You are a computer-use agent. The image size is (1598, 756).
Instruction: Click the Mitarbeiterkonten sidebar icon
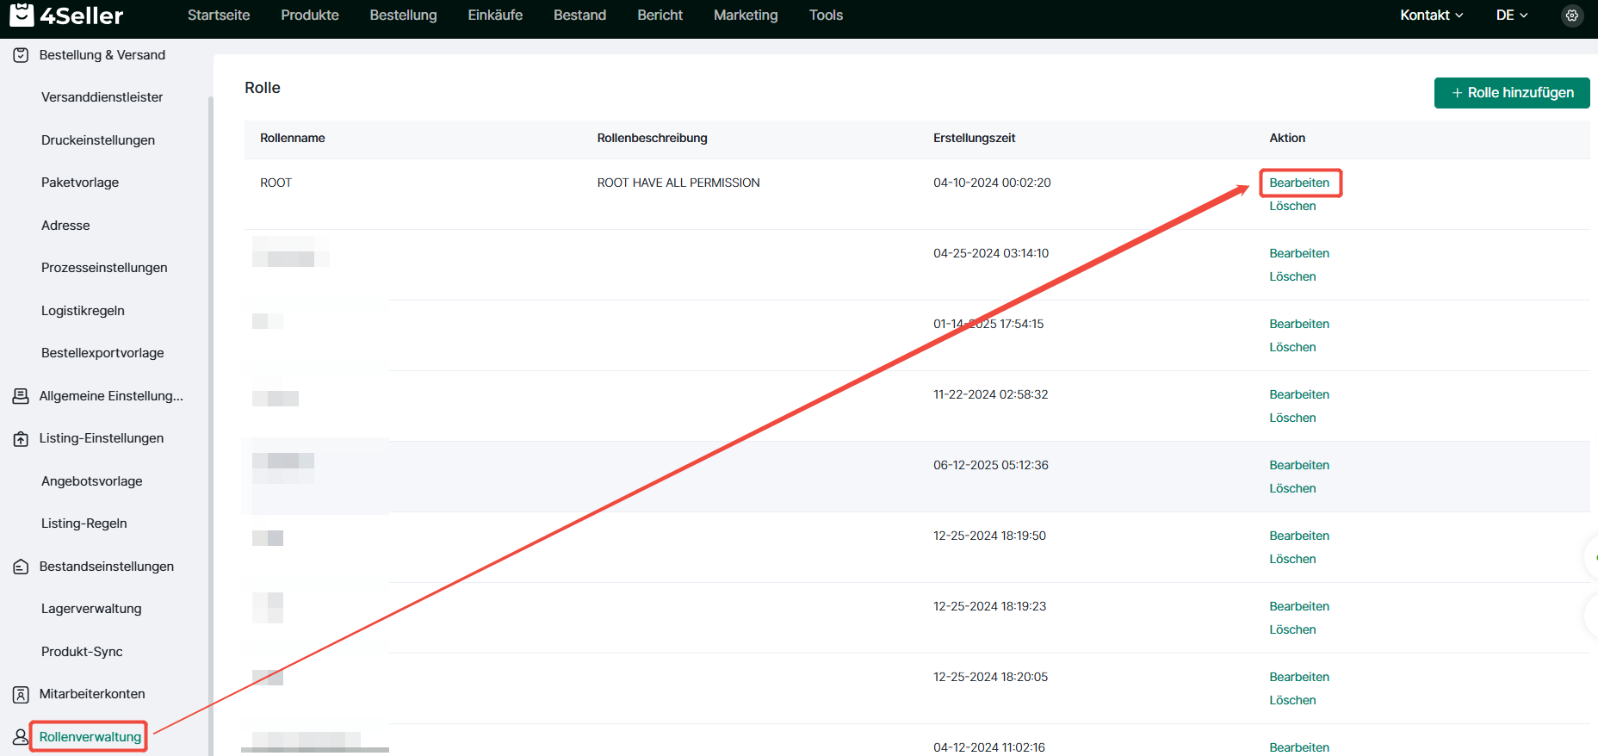pyautogui.click(x=21, y=694)
